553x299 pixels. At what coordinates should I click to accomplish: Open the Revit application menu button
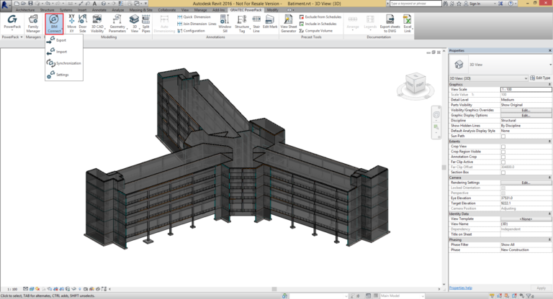(5, 4)
